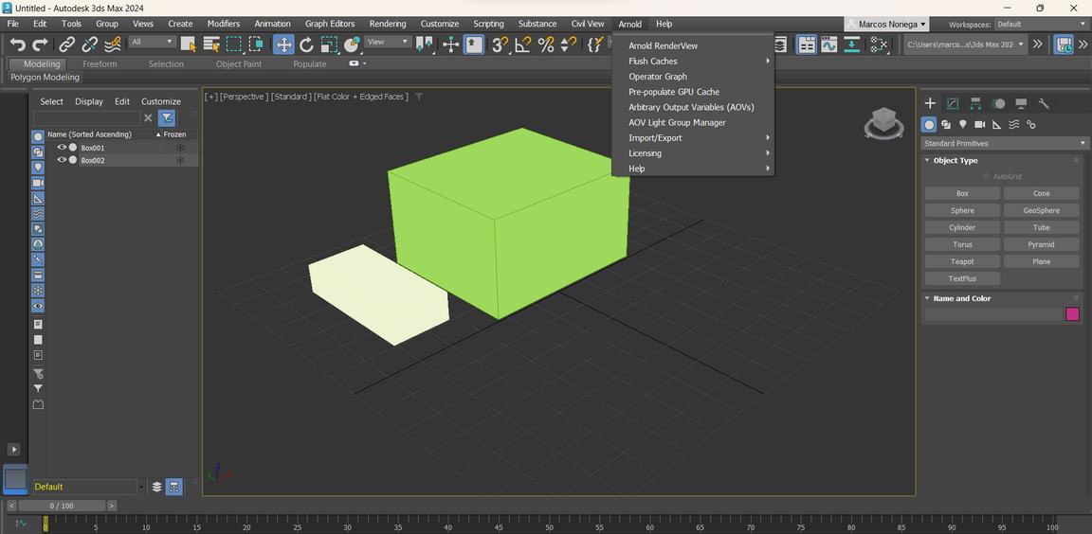
Task: Toggle the Angle Snap icon
Action: pyautogui.click(x=522, y=44)
